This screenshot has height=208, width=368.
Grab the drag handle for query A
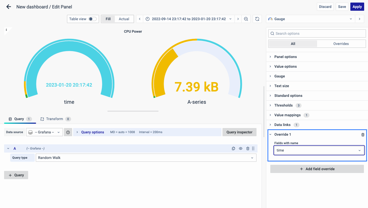253,148
